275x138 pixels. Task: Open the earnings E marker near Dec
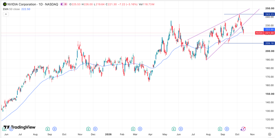(x=88, y=129)
